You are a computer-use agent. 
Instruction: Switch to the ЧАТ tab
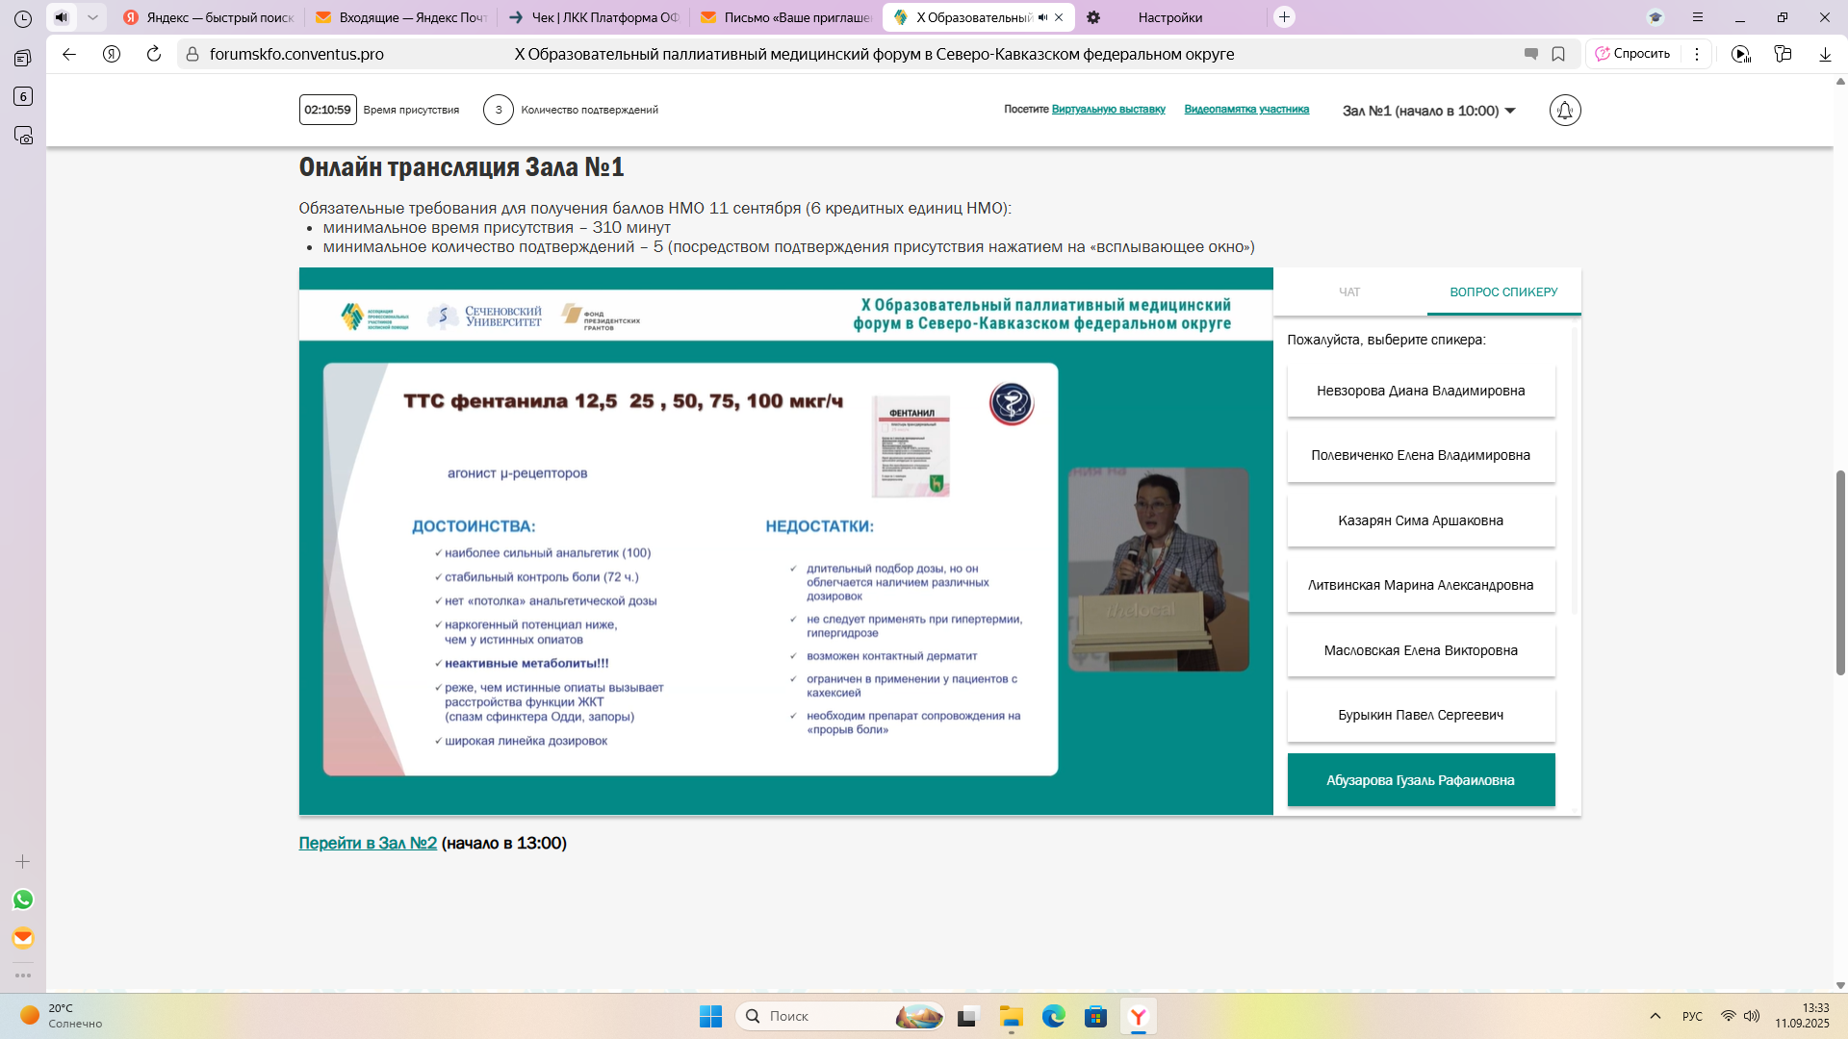(1349, 291)
